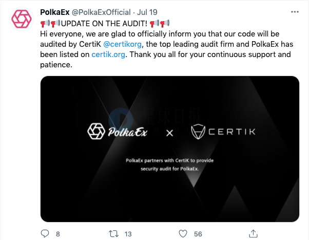The width and height of the screenshot is (309, 240).
Task: Open the certik.org link
Action: tap(108, 54)
